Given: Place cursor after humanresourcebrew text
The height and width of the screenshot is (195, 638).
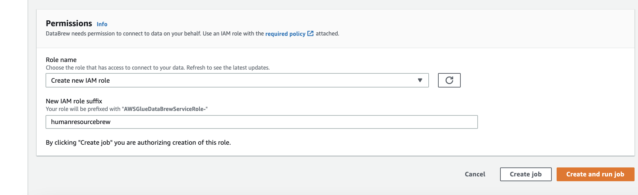Looking at the screenshot, I should point(111,122).
